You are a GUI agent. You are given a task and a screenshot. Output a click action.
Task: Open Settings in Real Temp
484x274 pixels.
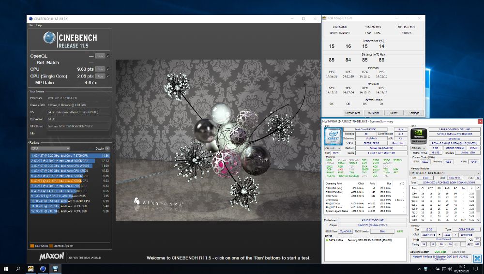tap(414, 113)
